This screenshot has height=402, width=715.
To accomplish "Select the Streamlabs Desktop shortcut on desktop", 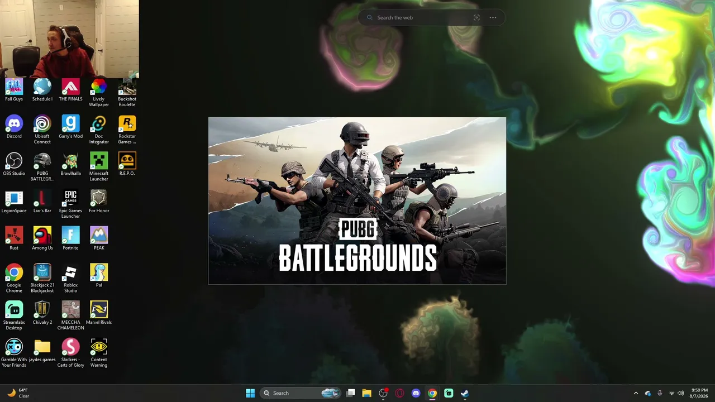I will (14, 317).
